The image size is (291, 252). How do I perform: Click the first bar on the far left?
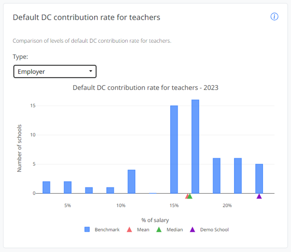(x=46, y=187)
